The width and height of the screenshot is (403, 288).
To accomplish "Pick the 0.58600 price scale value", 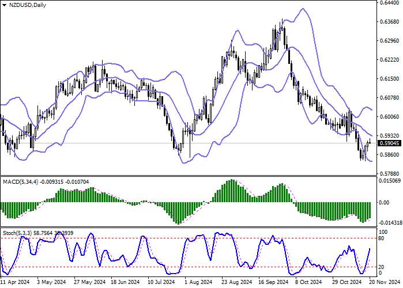I will pyautogui.click(x=390, y=155).
